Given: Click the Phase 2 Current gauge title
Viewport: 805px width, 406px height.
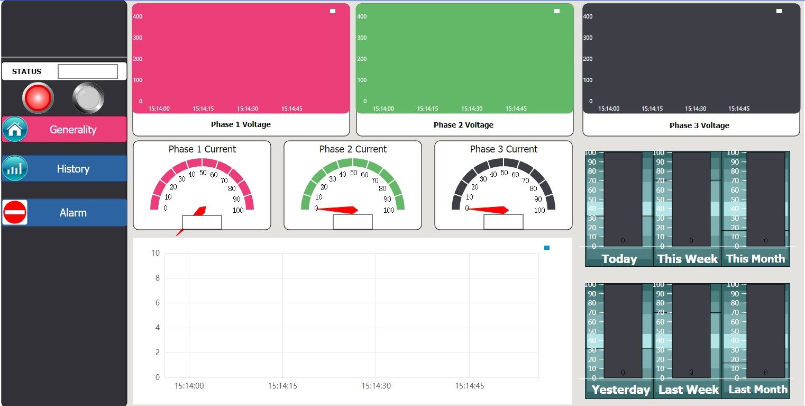Looking at the screenshot, I should (x=353, y=149).
